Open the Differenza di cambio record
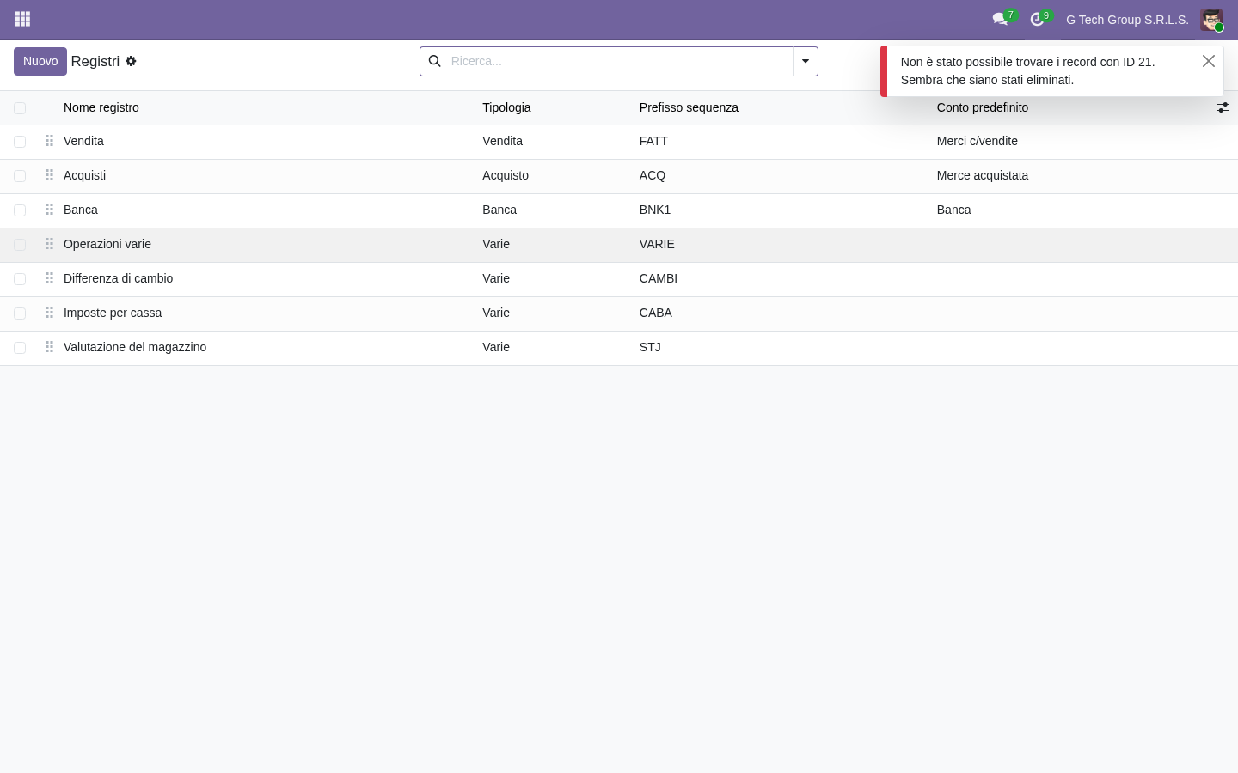1238x773 pixels. 118,278
